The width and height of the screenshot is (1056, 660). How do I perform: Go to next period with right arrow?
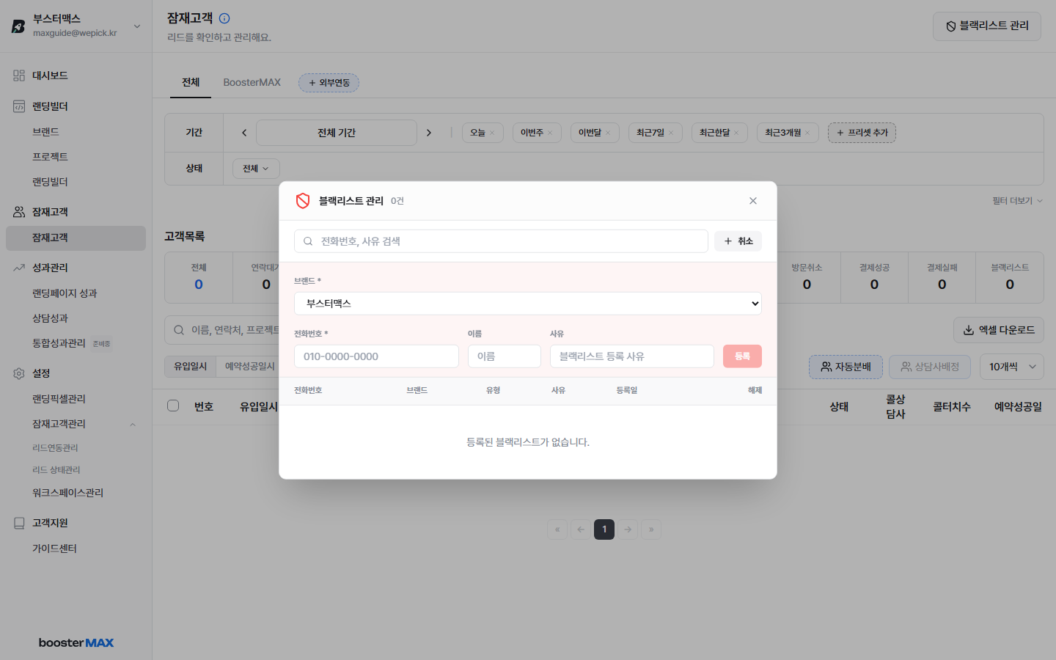[x=429, y=133]
